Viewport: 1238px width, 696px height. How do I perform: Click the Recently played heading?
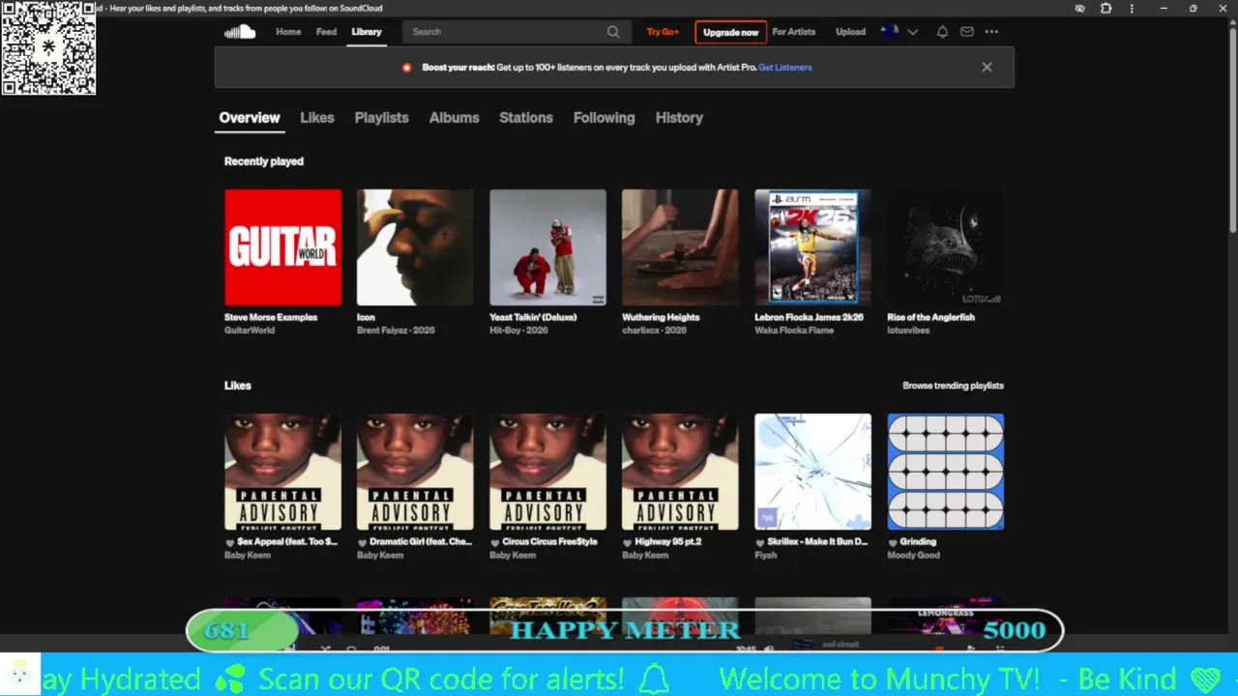point(264,161)
